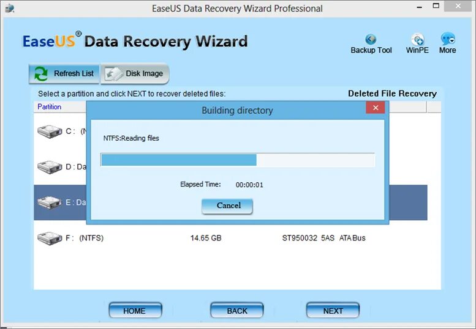476x329 pixels.
Task: Minimize the EaseUS window
Action: tap(420, 7)
